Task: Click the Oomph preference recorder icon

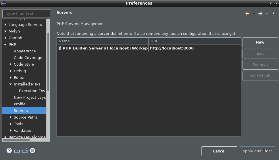Action: click(32, 151)
